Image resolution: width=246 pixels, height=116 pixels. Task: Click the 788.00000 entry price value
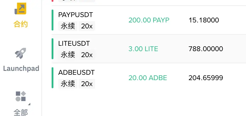(206, 49)
